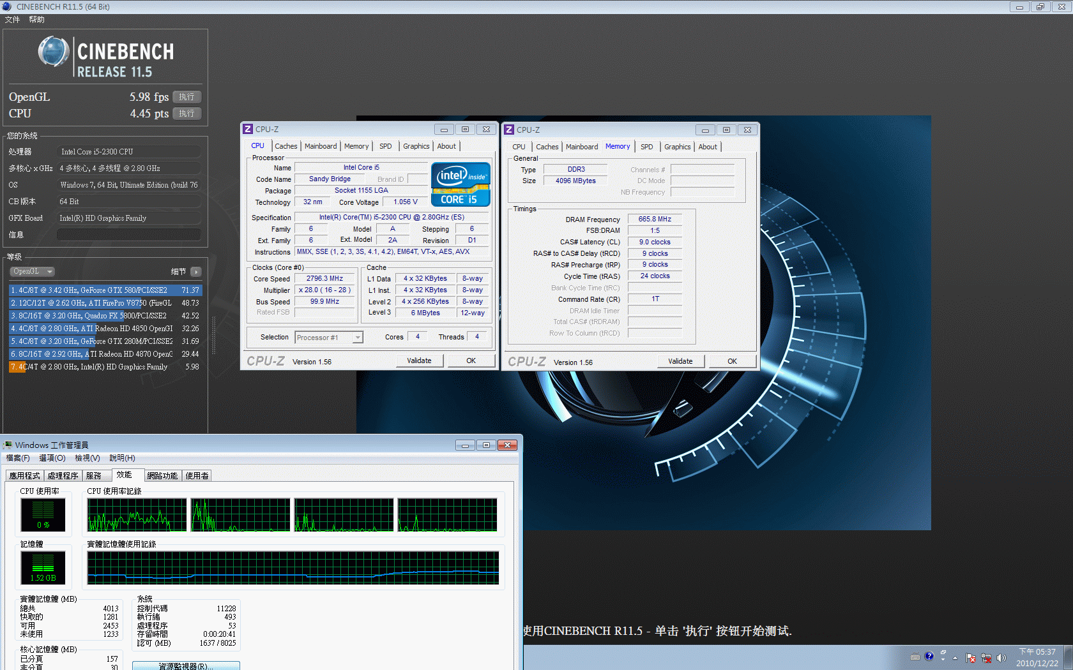Open language bar options small arrow
This screenshot has width=1073, height=670.
click(x=943, y=660)
